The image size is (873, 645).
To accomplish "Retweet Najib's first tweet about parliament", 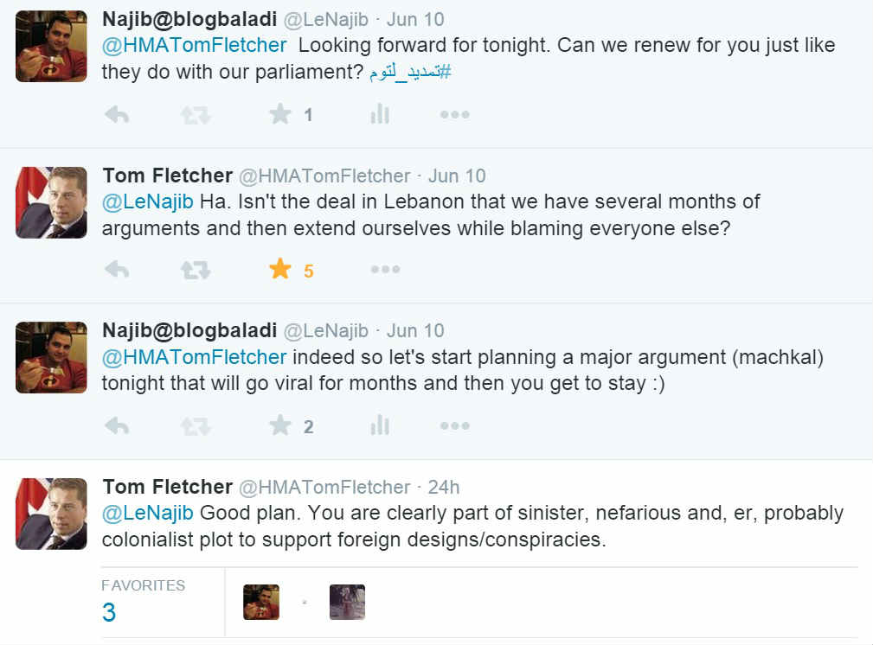I will (x=196, y=115).
